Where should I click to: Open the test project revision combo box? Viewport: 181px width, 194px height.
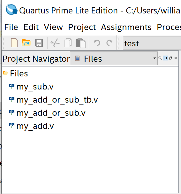pos(152,43)
